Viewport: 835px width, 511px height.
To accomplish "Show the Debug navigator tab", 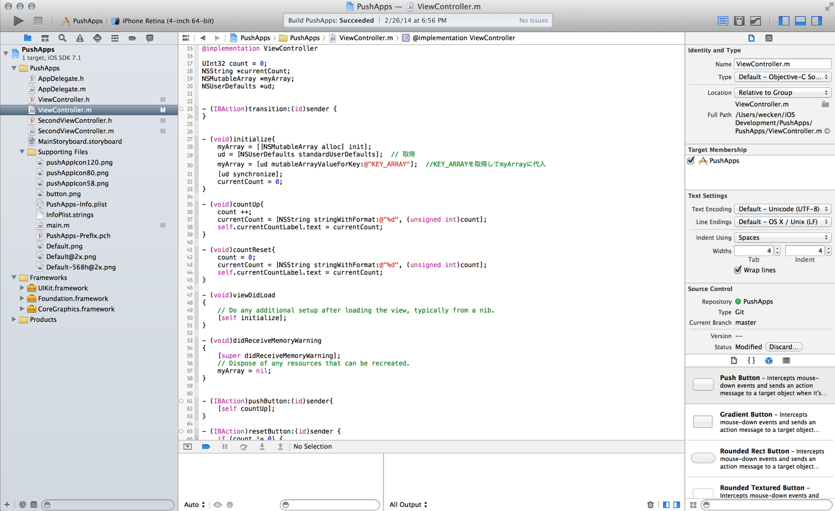I will point(115,38).
